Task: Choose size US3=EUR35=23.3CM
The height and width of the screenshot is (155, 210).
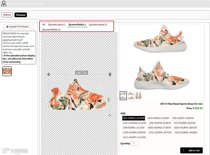Action: [x=134, y=118]
